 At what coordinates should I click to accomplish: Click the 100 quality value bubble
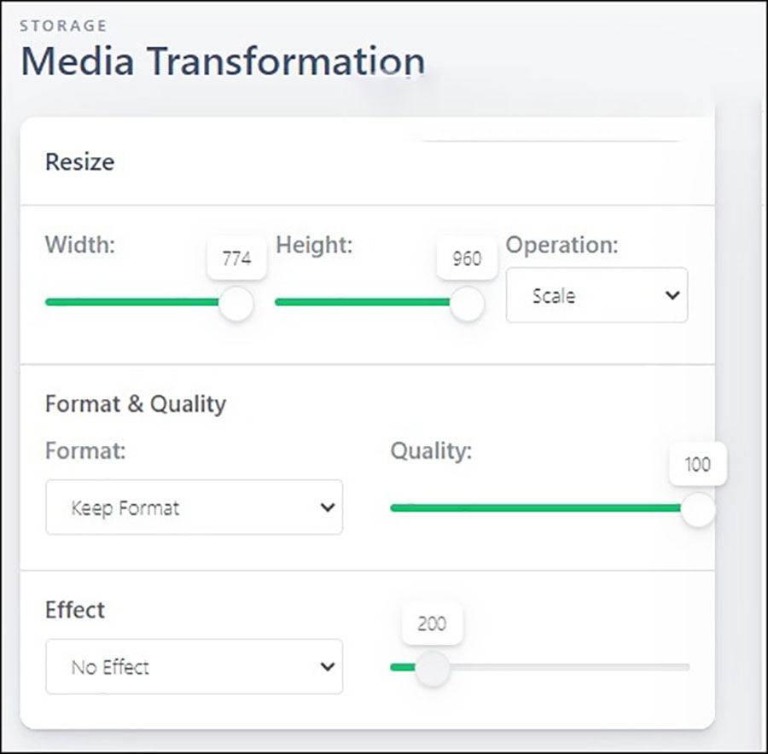(697, 465)
